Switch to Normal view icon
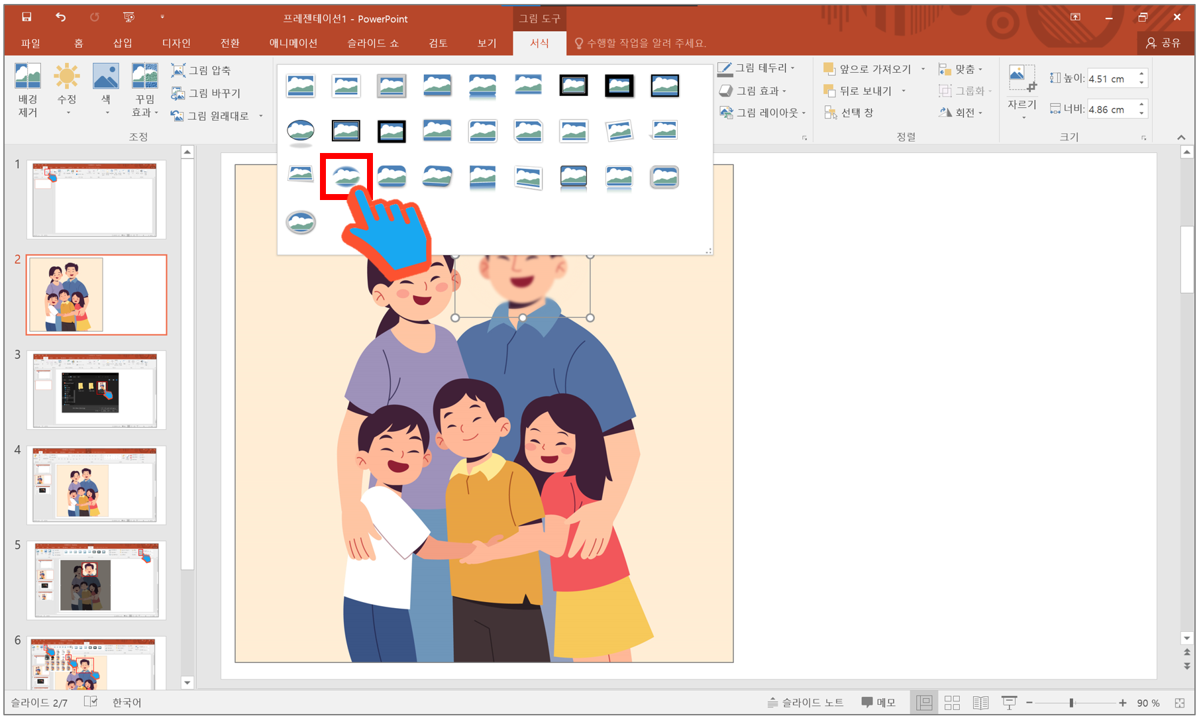The height and width of the screenshot is (718, 1201). pos(923,702)
